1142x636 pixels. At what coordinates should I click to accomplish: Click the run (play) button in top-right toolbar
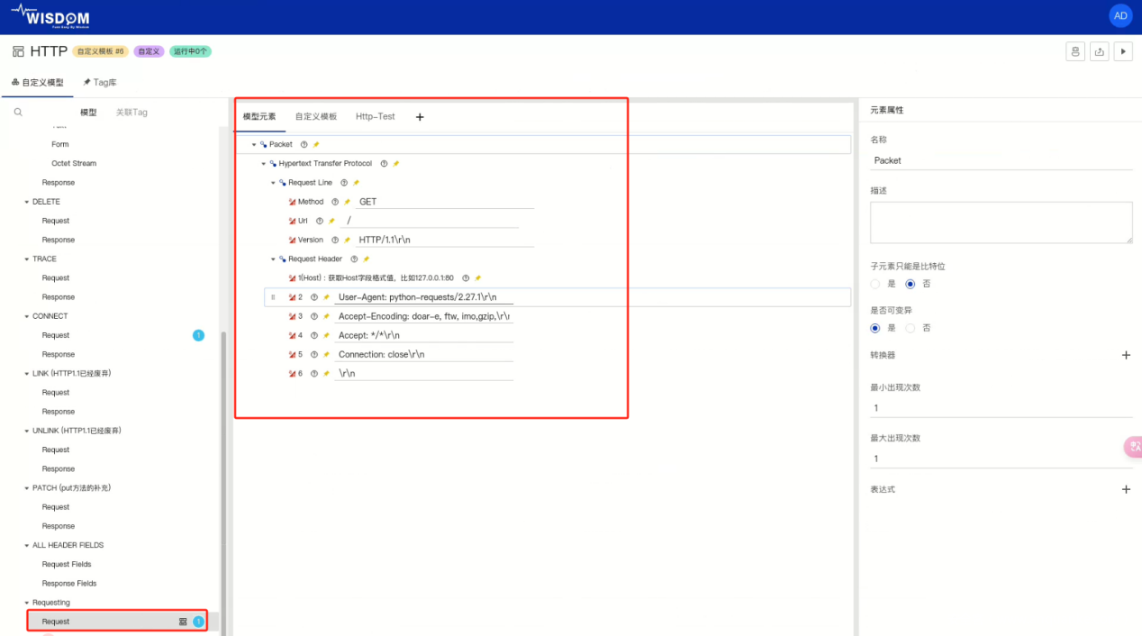1123,52
